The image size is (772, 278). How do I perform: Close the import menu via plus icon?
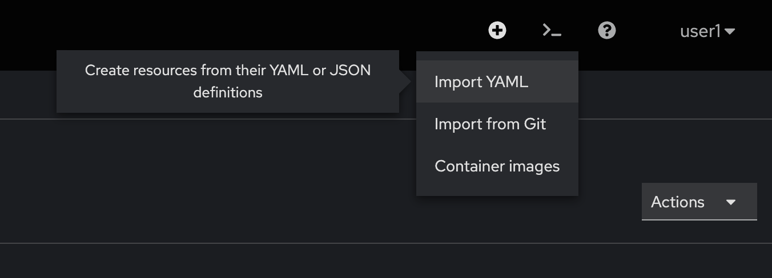(497, 30)
